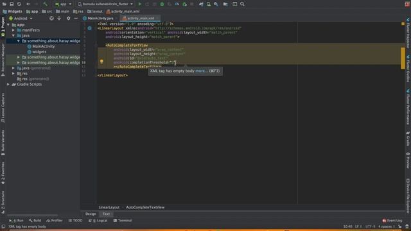Click the yellow lightbulb quick-fix icon

point(101,62)
